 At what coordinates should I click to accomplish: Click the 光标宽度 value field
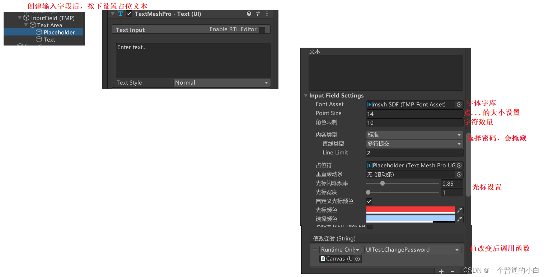coord(452,192)
